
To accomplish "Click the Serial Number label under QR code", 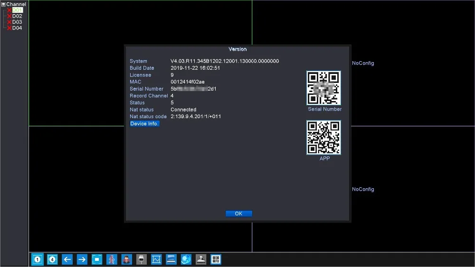I will tap(325, 109).
